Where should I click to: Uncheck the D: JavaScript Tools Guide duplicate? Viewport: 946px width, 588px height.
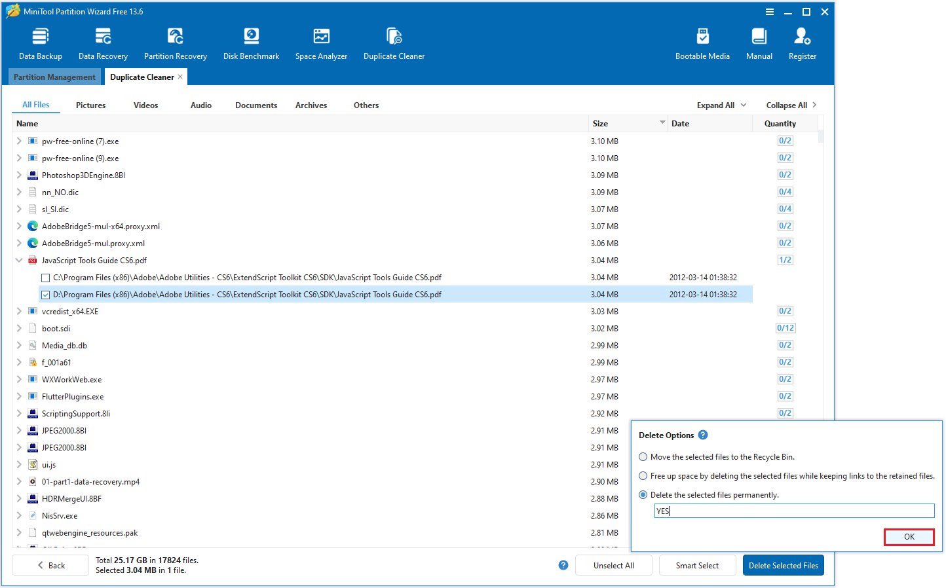point(45,294)
